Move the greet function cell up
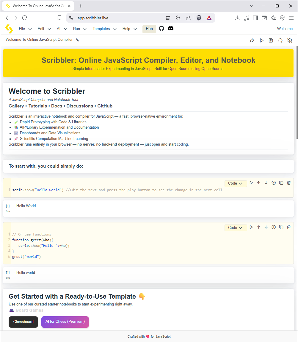Image resolution: width=298 pixels, height=343 pixels. pos(258,227)
